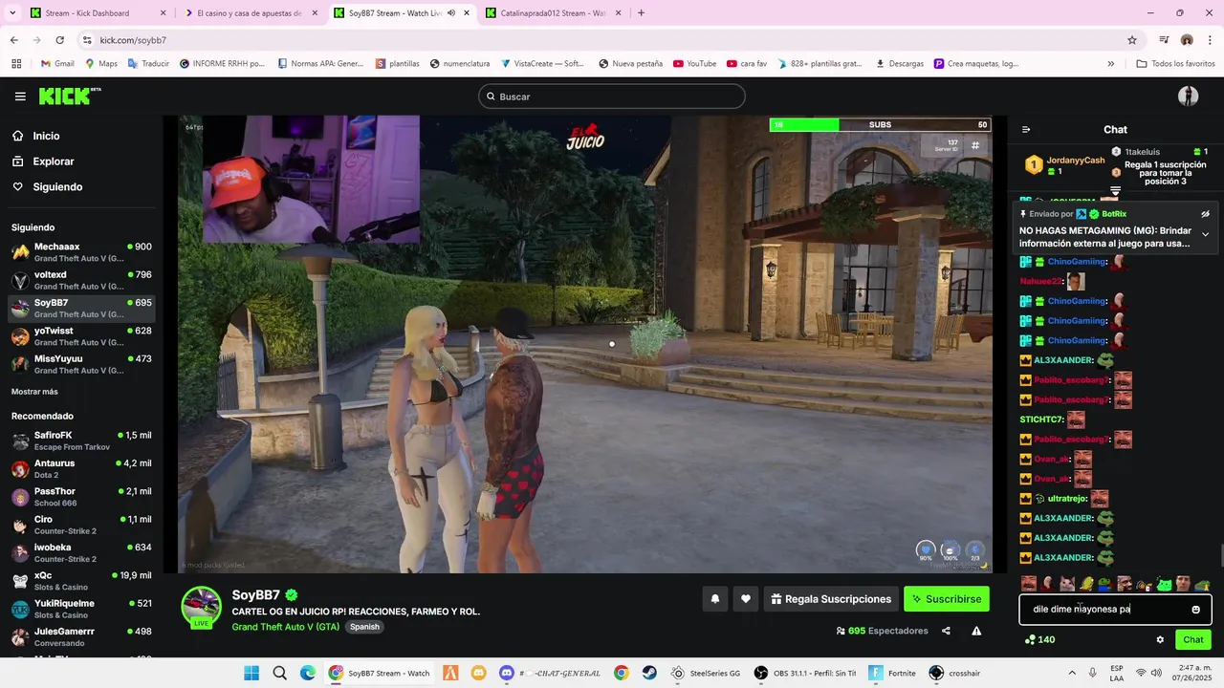
Task: Open Mechaaax followed channel
Action: [81, 252]
